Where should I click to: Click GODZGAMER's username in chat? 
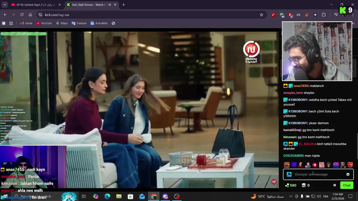coord(293,156)
